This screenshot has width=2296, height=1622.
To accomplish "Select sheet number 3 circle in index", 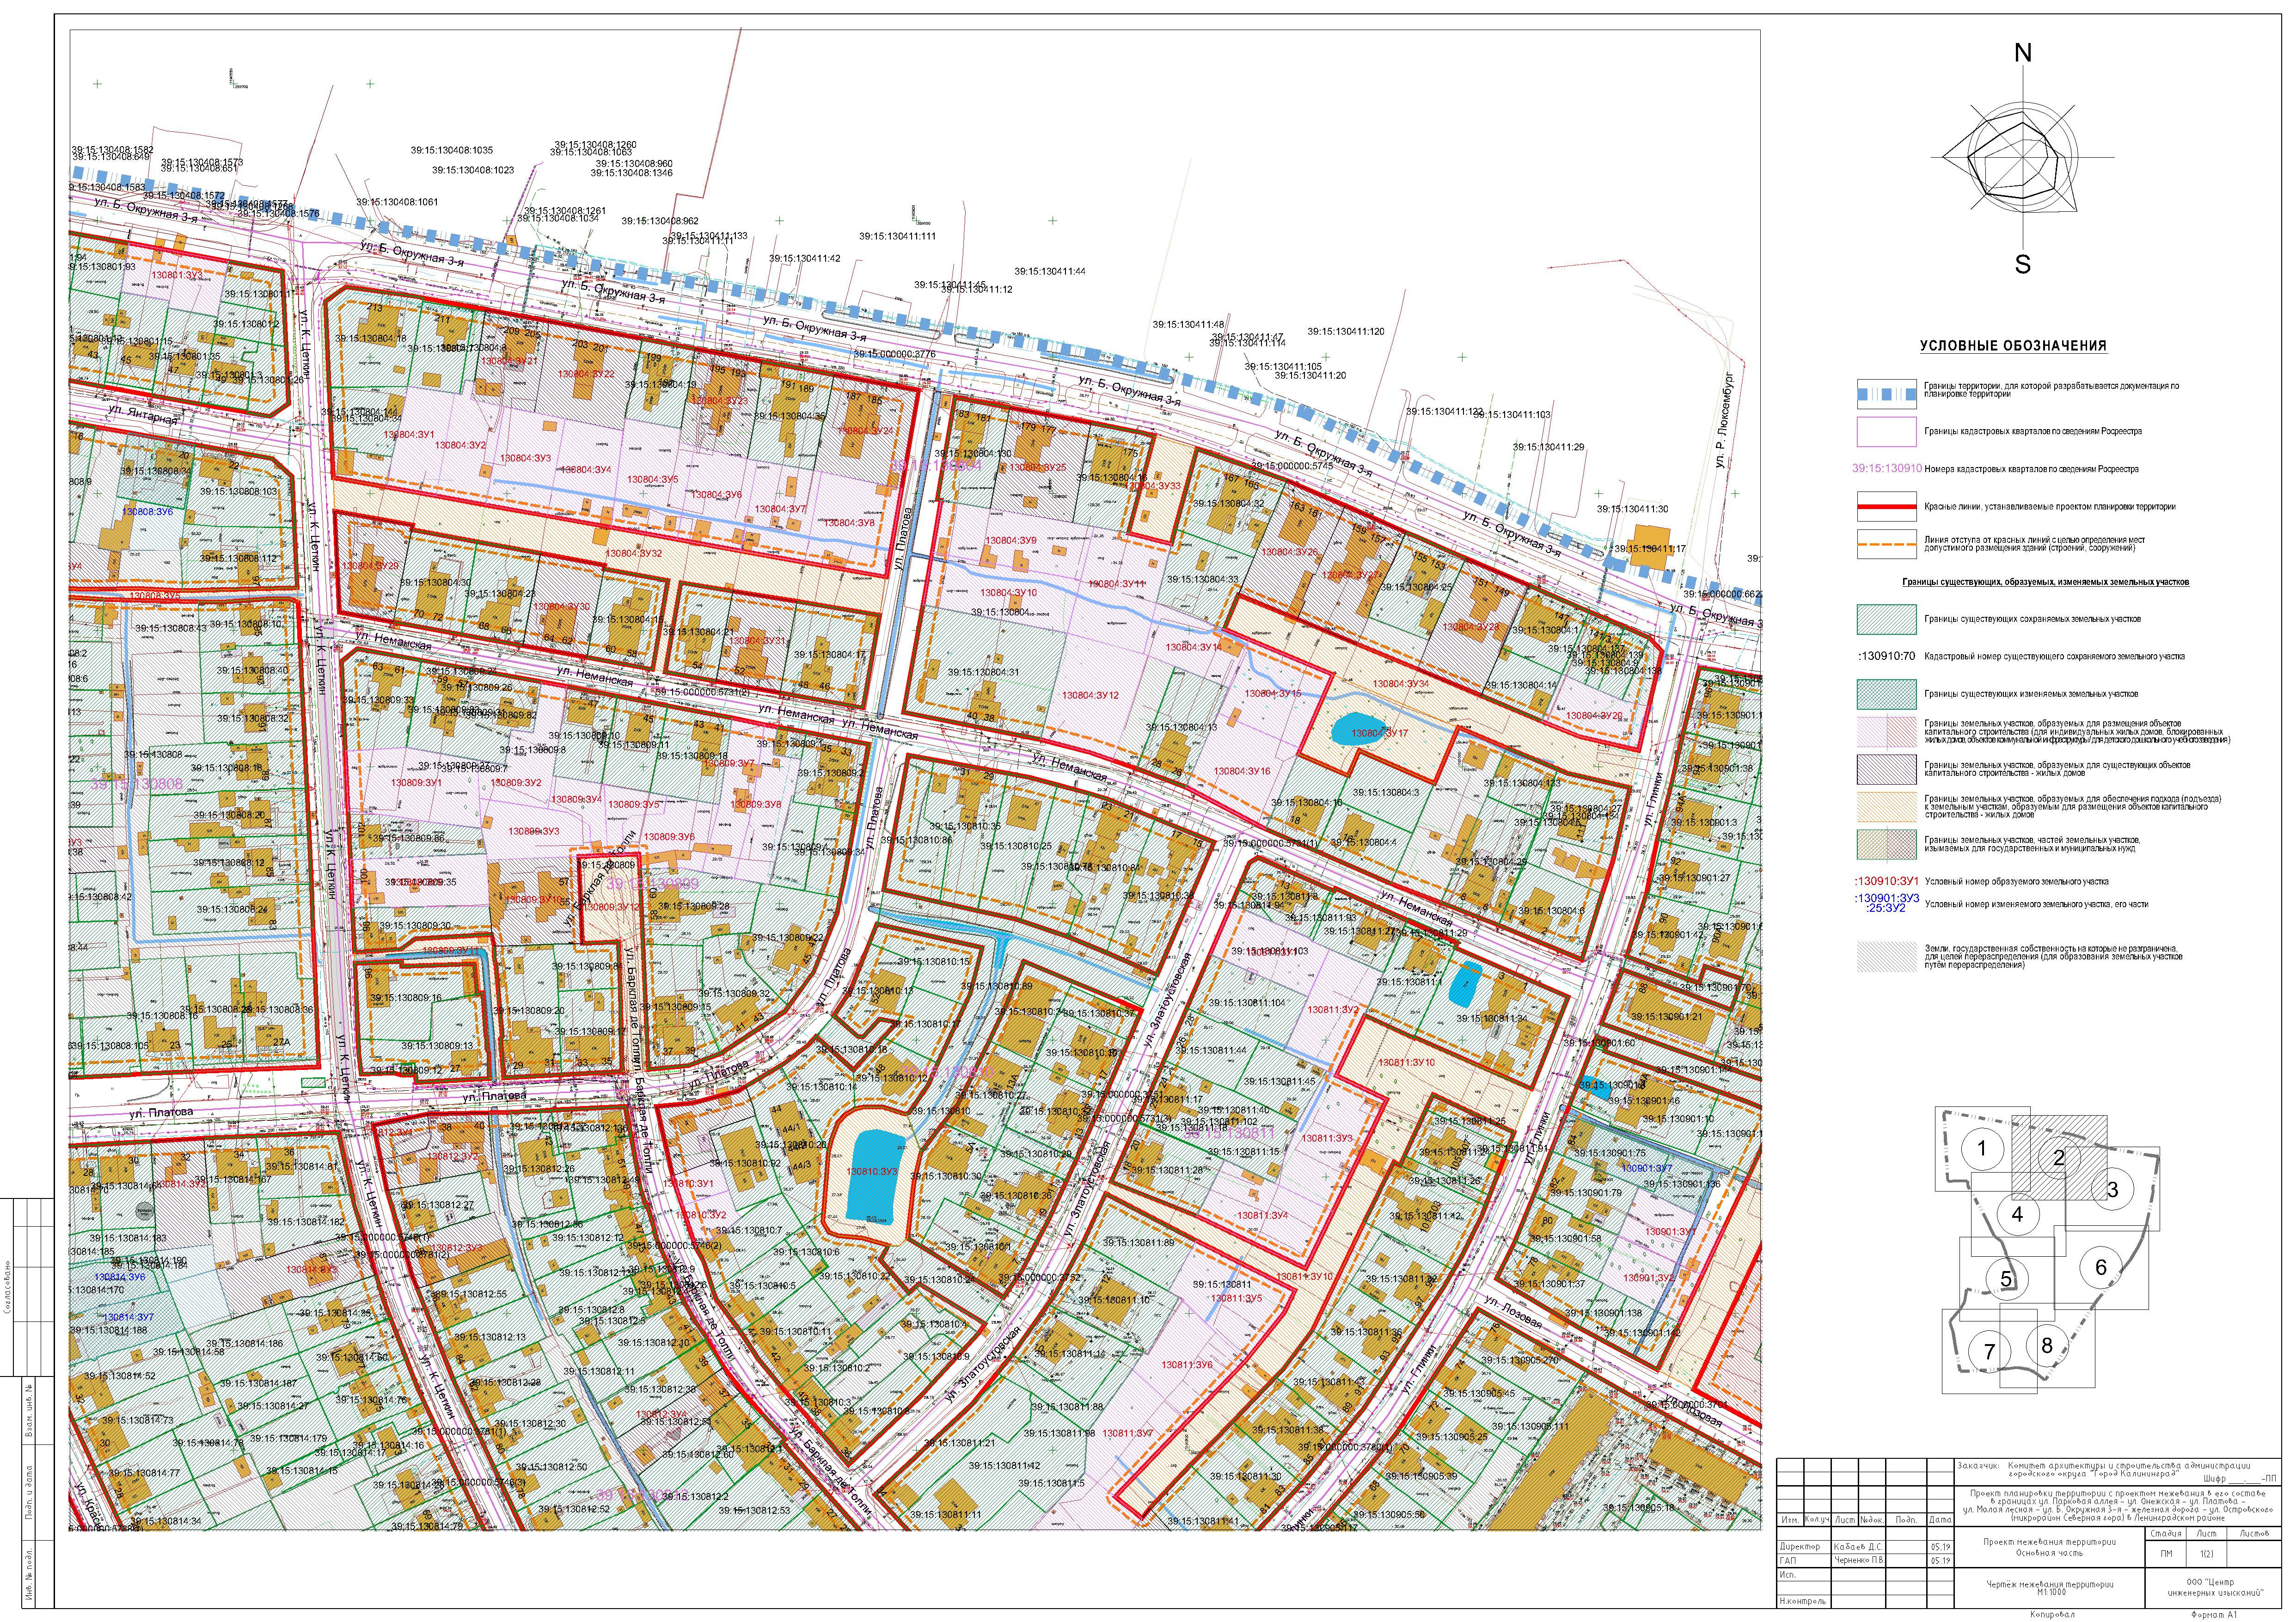I will pos(2112,1189).
